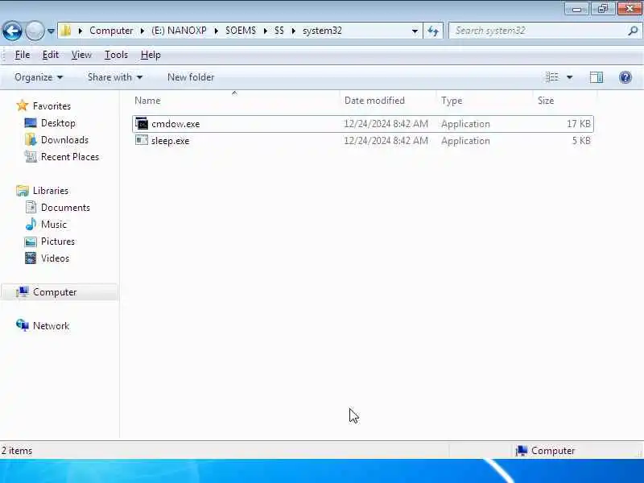Open the view options dropdown arrow
This screenshot has height=483, width=644.
[570, 77]
